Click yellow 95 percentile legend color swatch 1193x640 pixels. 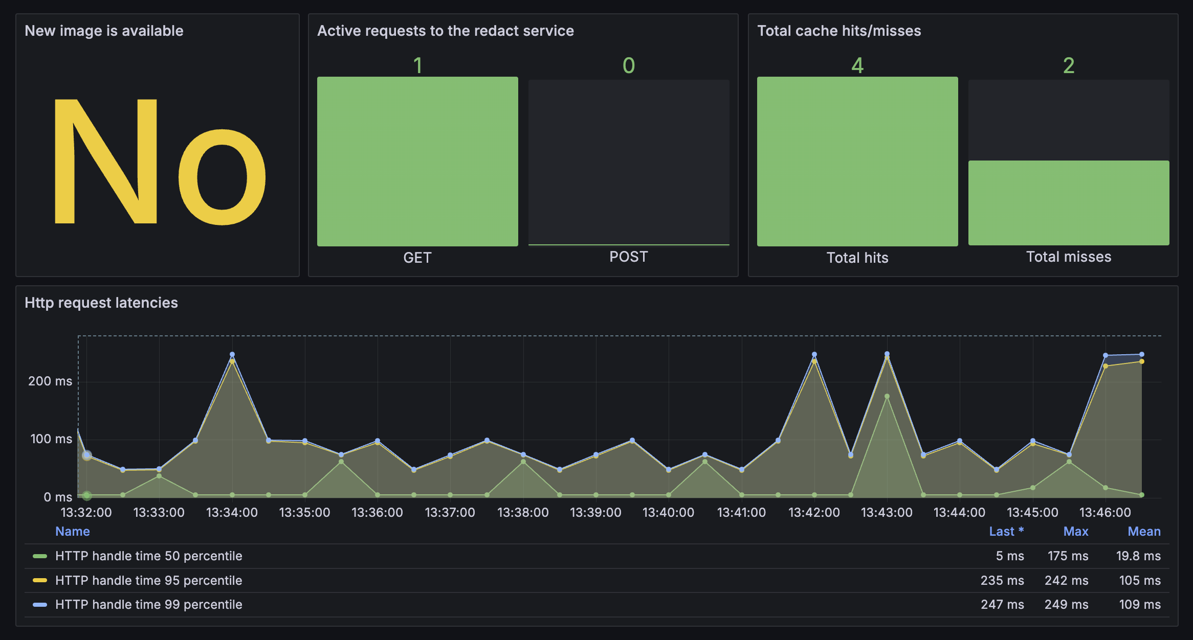click(40, 580)
